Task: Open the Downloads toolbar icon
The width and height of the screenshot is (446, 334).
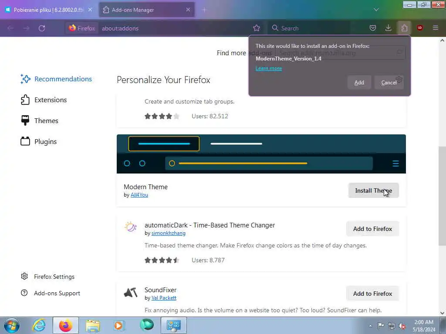Action: [388, 28]
